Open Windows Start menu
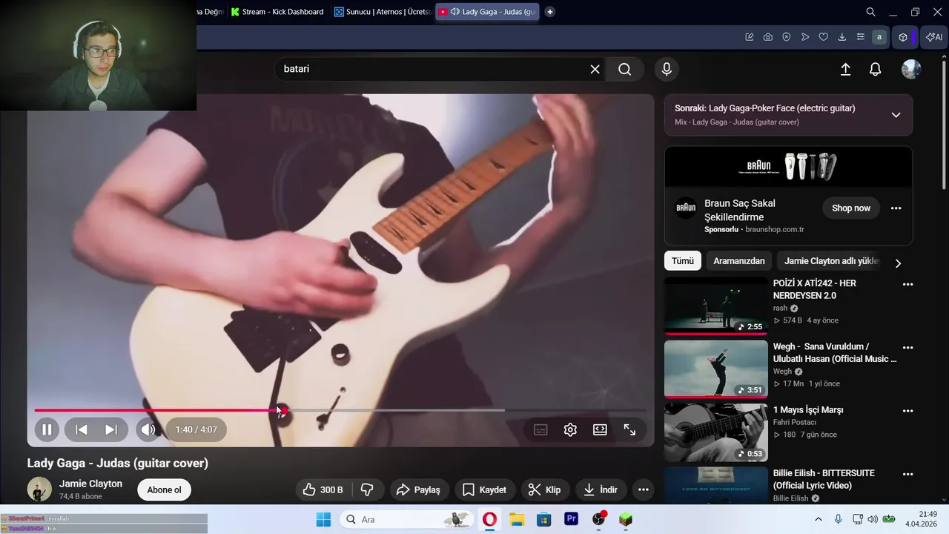This screenshot has width=949, height=534. click(x=324, y=519)
